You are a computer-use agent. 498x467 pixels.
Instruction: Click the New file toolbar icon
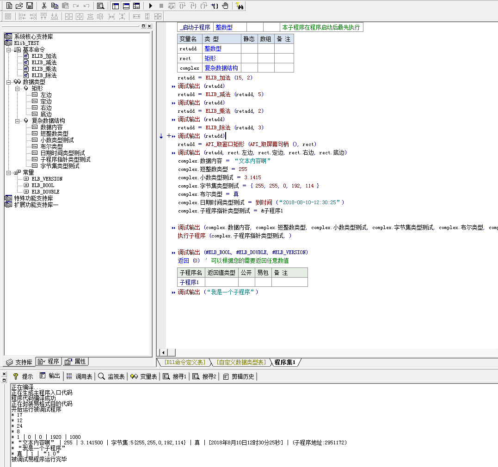(9, 6)
